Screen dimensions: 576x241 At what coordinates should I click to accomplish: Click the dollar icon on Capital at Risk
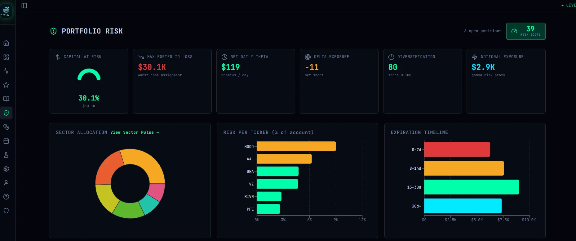pos(58,57)
